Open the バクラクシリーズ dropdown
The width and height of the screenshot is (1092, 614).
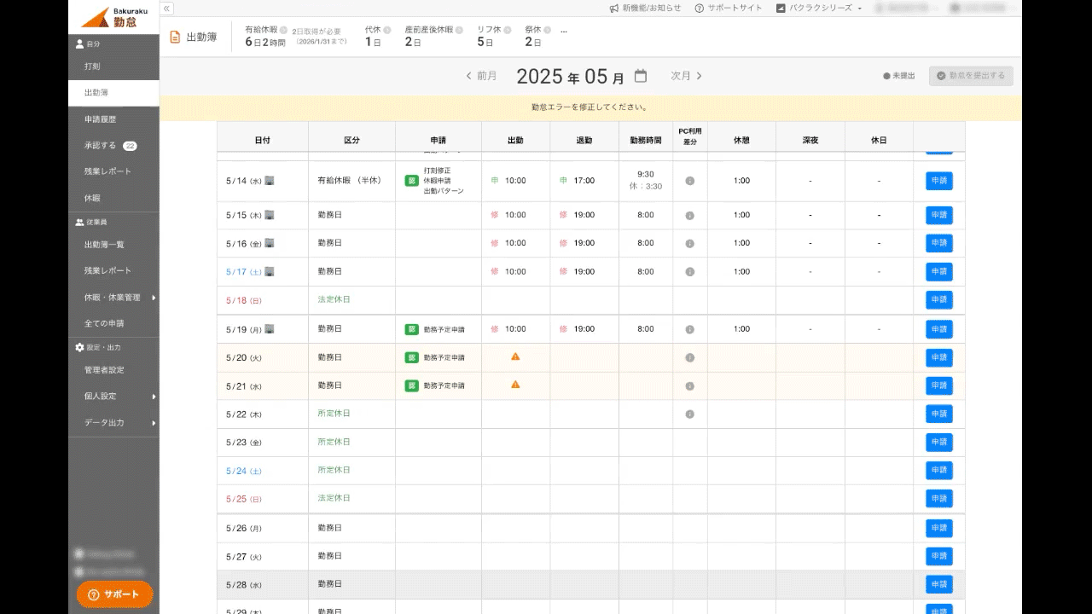coord(819,9)
